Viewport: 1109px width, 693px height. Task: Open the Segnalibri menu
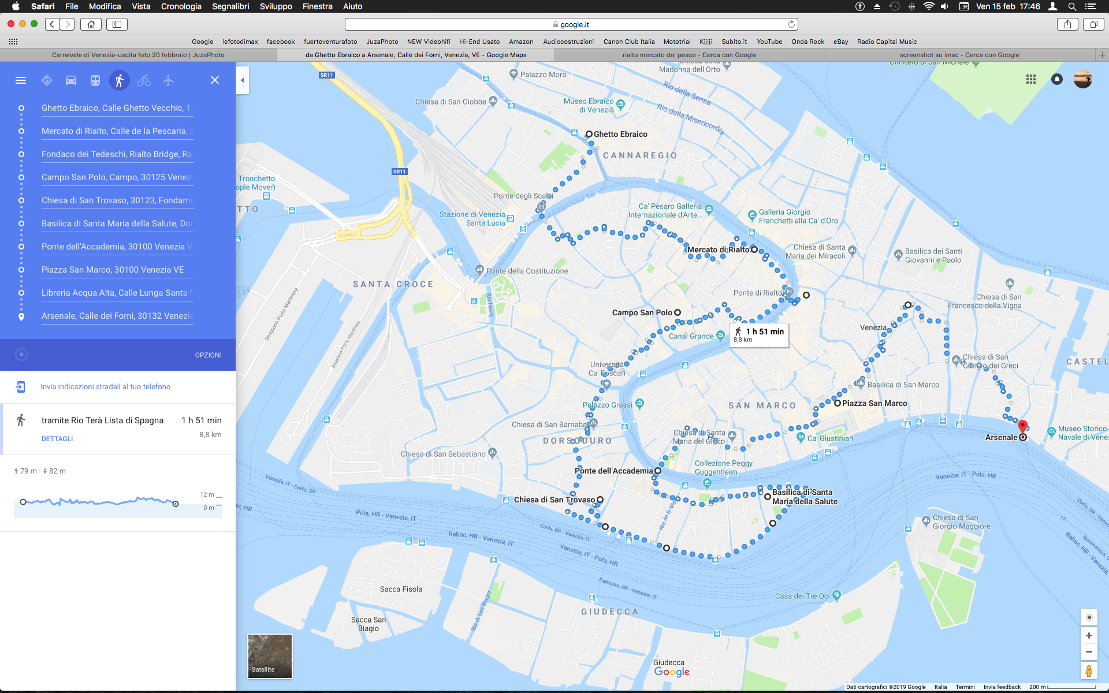point(230,6)
